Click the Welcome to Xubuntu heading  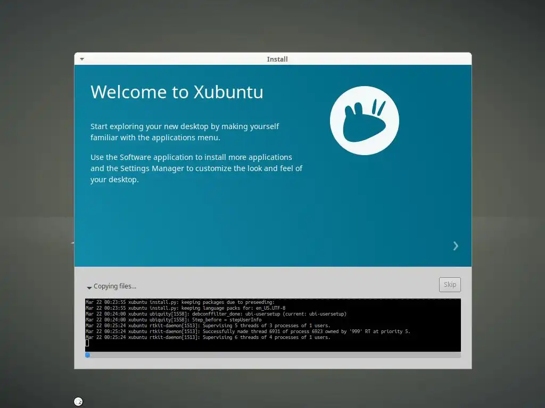tap(177, 92)
